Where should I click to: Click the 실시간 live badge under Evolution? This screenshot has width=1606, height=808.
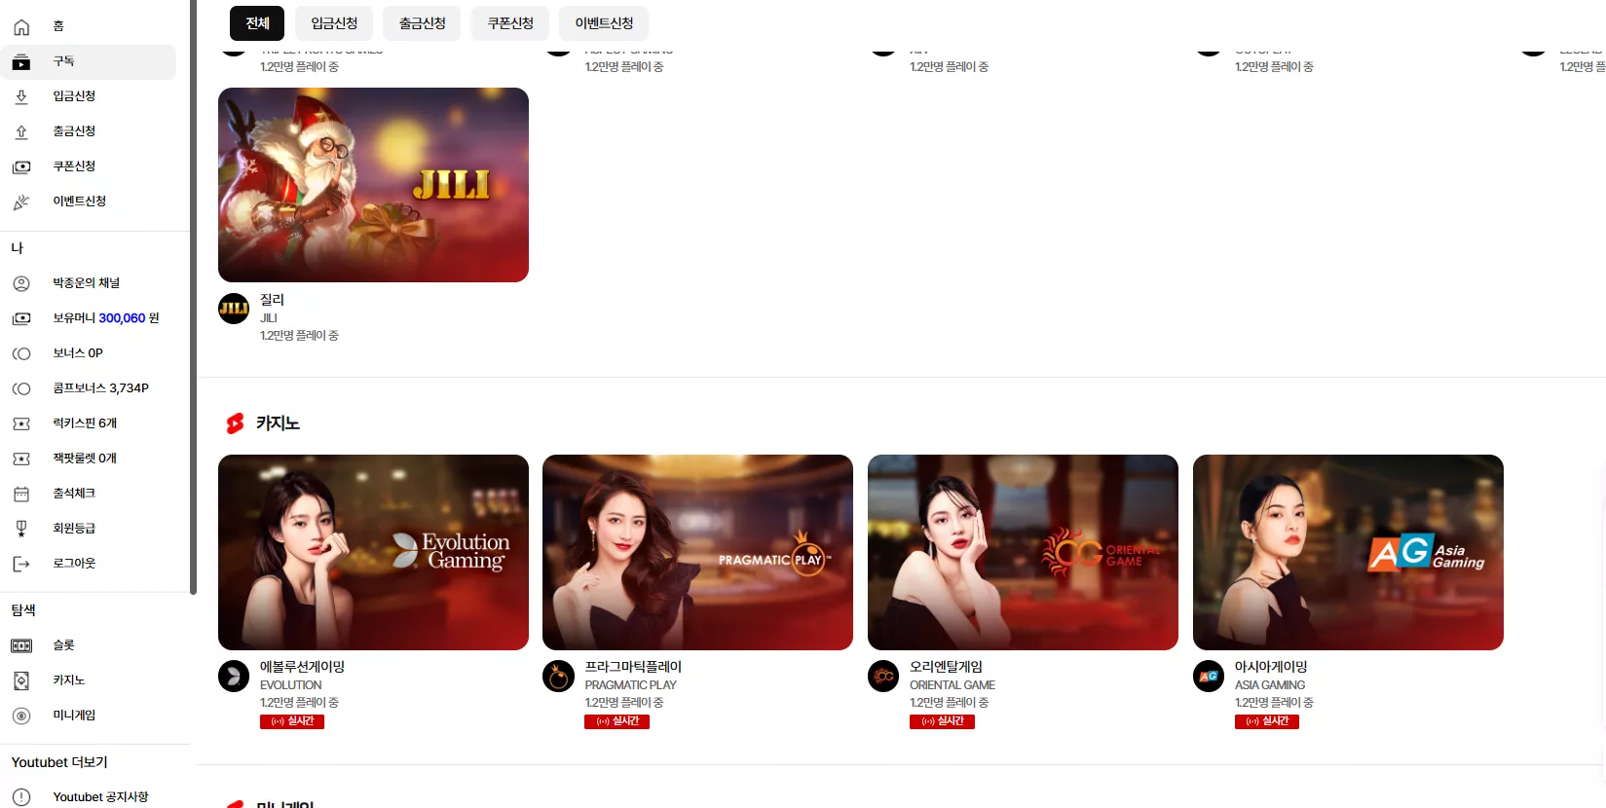click(x=292, y=721)
